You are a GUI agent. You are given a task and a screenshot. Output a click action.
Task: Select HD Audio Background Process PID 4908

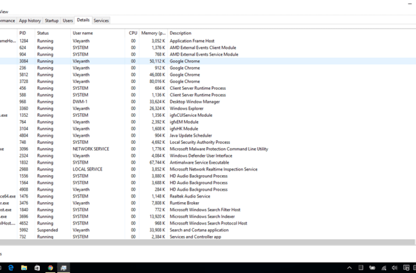click(x=208, y=190)
